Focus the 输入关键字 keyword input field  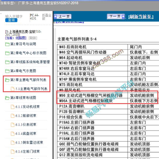coord(14,16)
